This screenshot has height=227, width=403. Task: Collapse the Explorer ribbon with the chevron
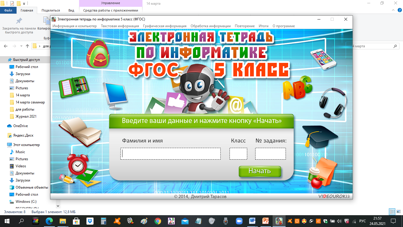pyautogui.click(x=393, y=10)
